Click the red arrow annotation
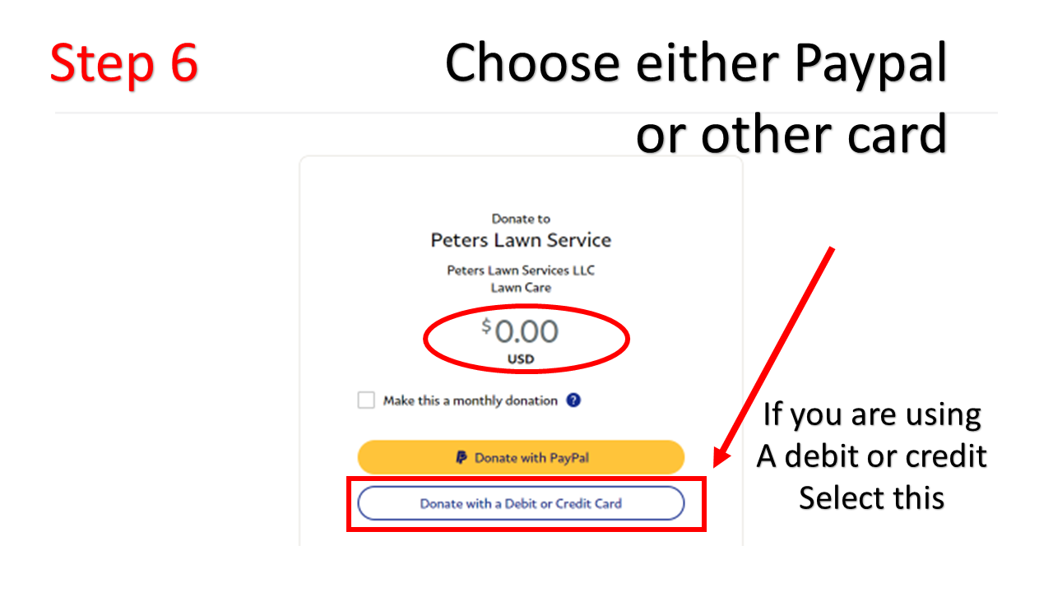Image resolution: width=1053 pixels, height=592 pixels. click(x=774, y=356)
